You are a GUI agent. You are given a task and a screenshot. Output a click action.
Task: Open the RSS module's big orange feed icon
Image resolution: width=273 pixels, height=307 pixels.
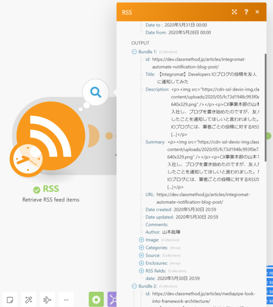[51, 136]
